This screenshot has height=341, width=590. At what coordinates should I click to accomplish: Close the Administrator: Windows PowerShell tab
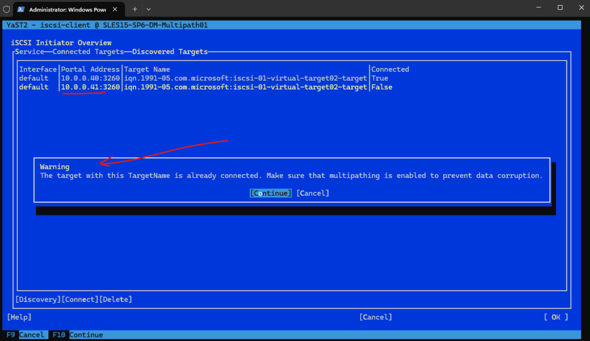(x=115, y=9)
